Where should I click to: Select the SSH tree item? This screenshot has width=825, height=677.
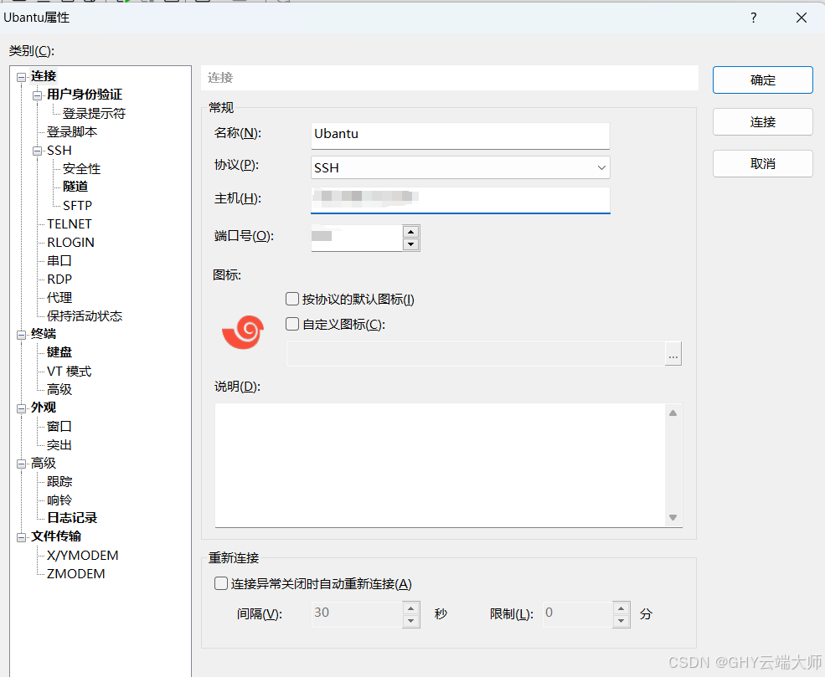[59, 151]
